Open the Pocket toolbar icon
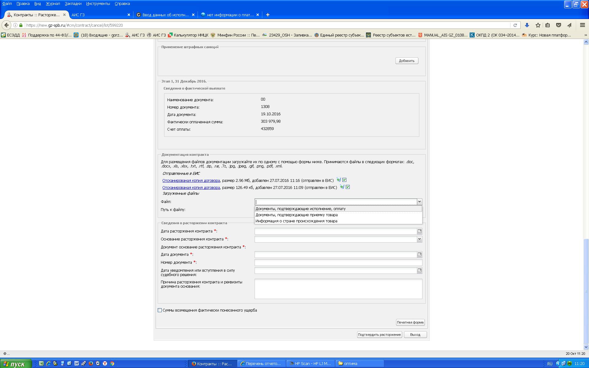The height and width of the screenshot is (368, 589). click(x=559, y=25)
